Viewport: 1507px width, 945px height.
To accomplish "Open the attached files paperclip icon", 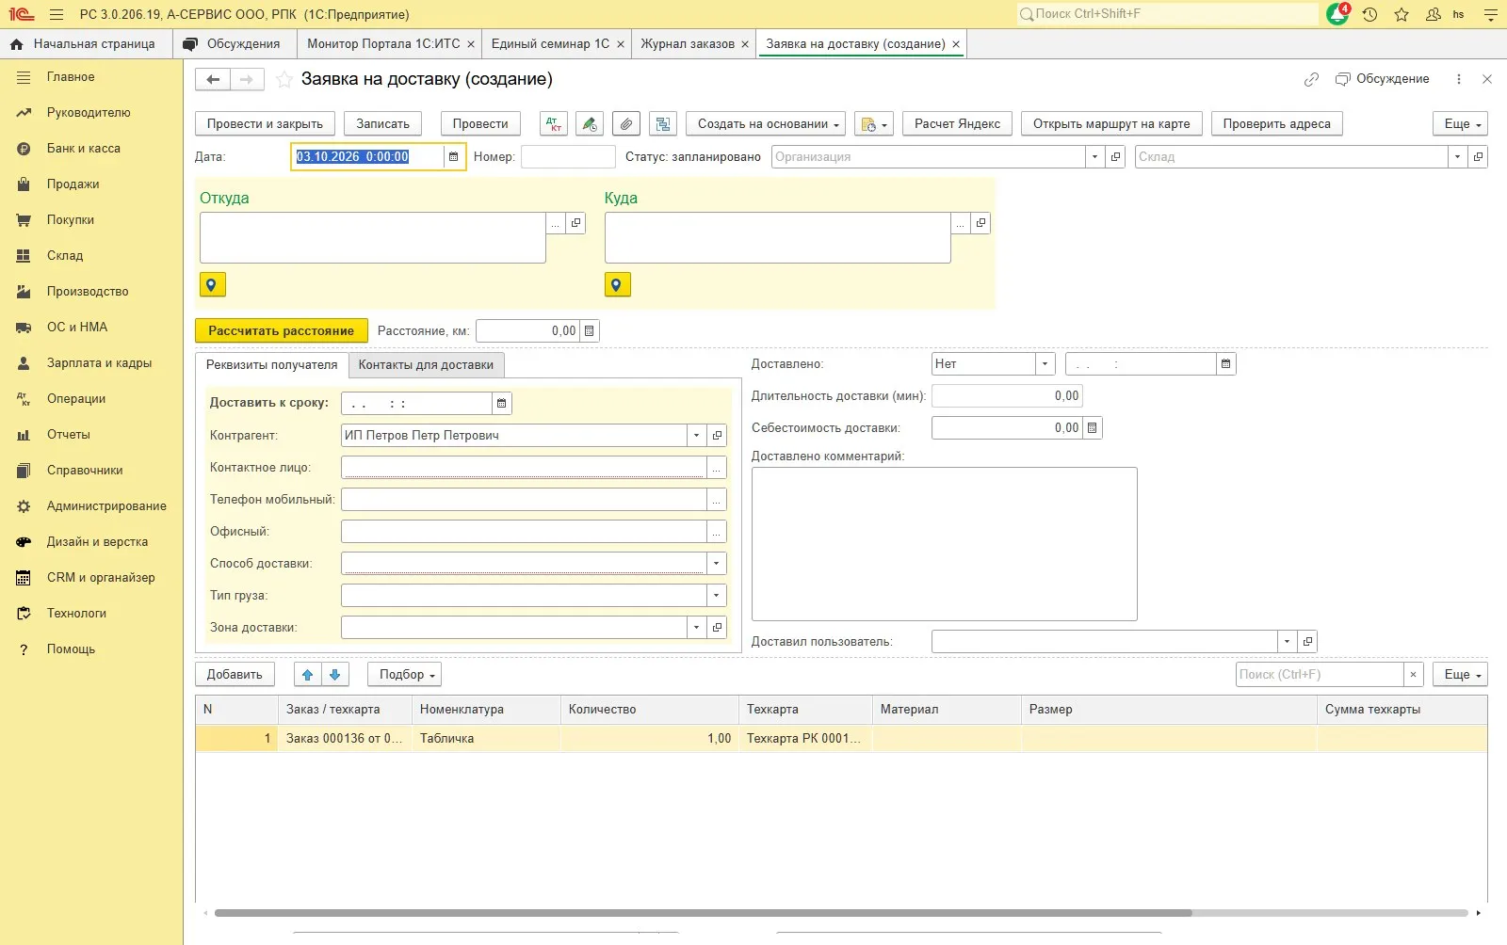I will coord(626,124).
